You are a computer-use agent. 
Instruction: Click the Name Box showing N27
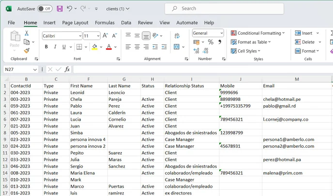point(21,70)
